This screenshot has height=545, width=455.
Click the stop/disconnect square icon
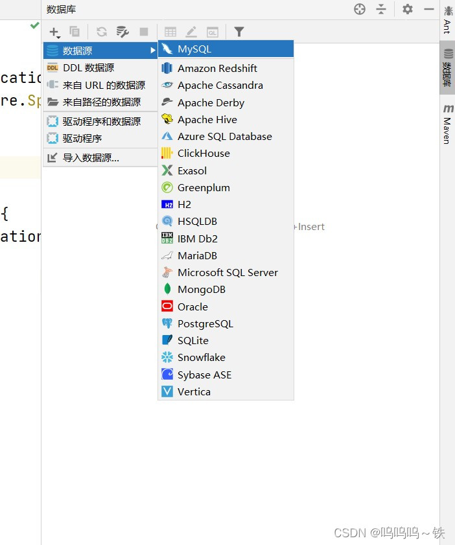(143, 32)
